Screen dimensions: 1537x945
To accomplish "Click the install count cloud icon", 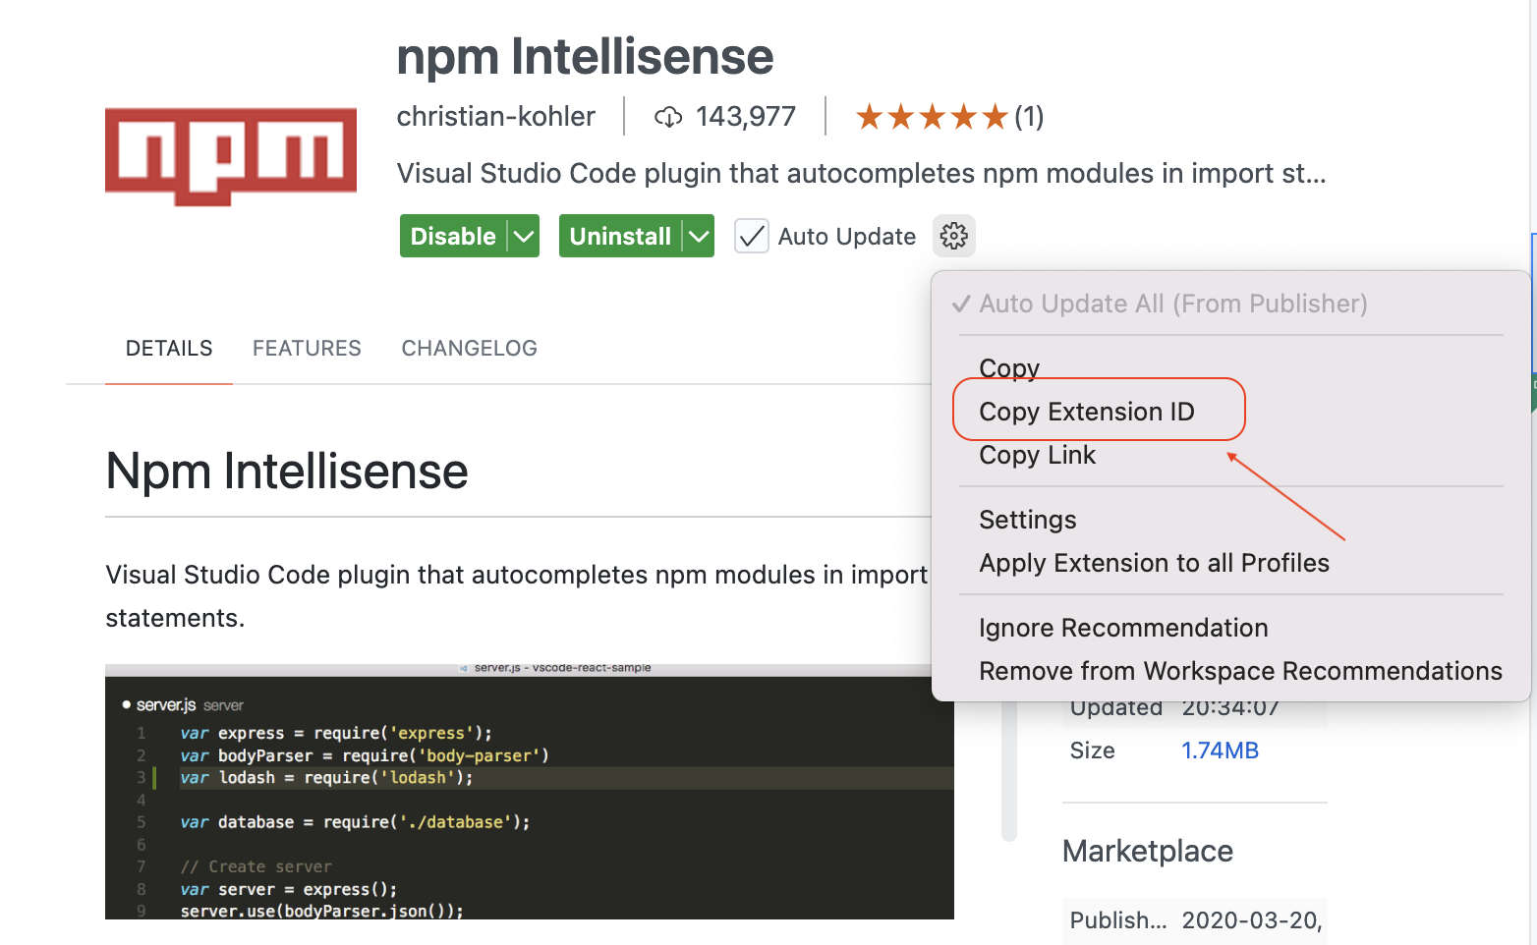I will [668, 118].
